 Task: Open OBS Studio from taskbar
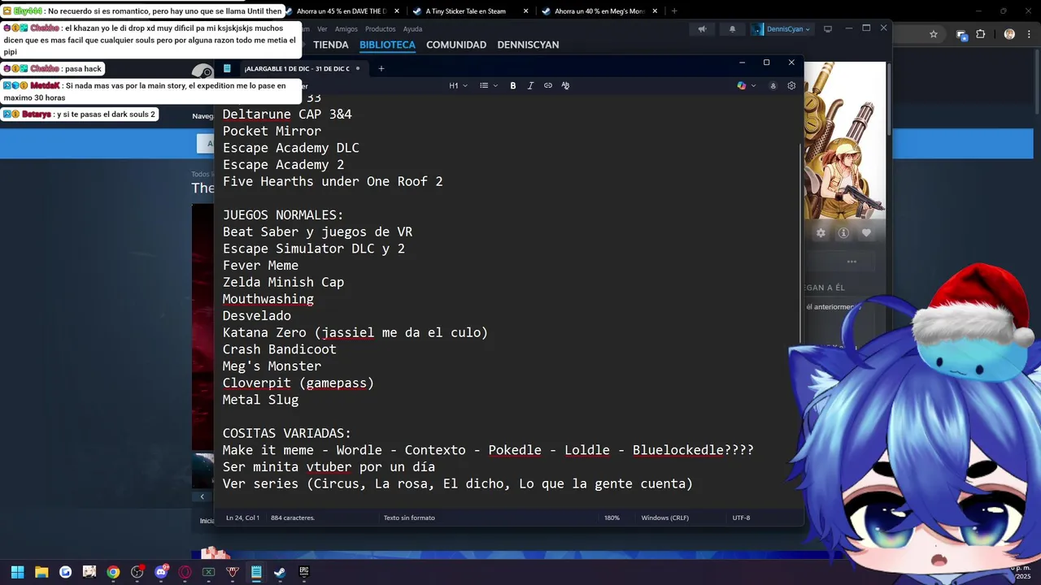pyautogui.click(x=137, y=572)
